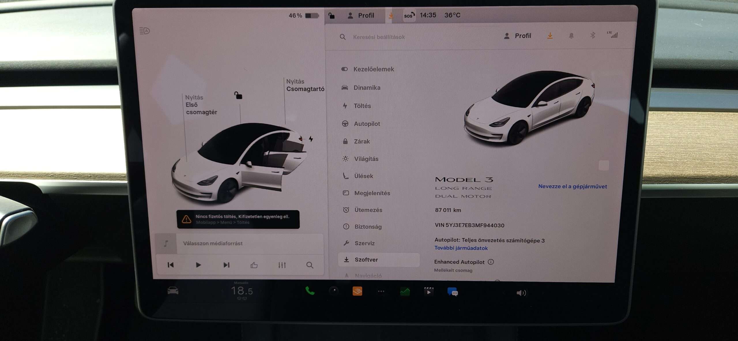Expand all apps with the three-dots launcher
This screenshot has width=738, height=341.
tap(381, 291)
